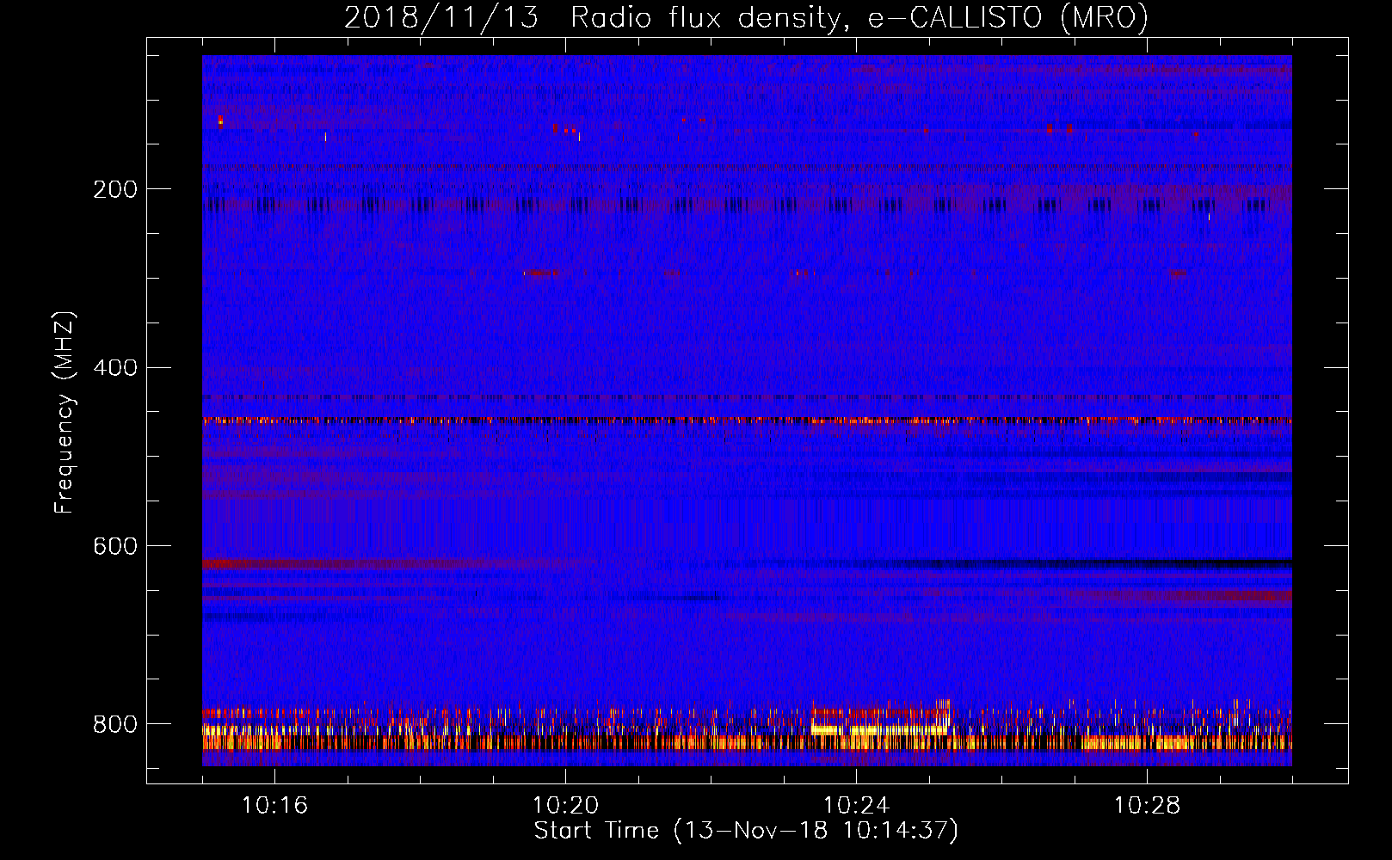Viewport: 1392px width, 860px height.
Task: Select the 10:24 time tick label
Action: 856,806
